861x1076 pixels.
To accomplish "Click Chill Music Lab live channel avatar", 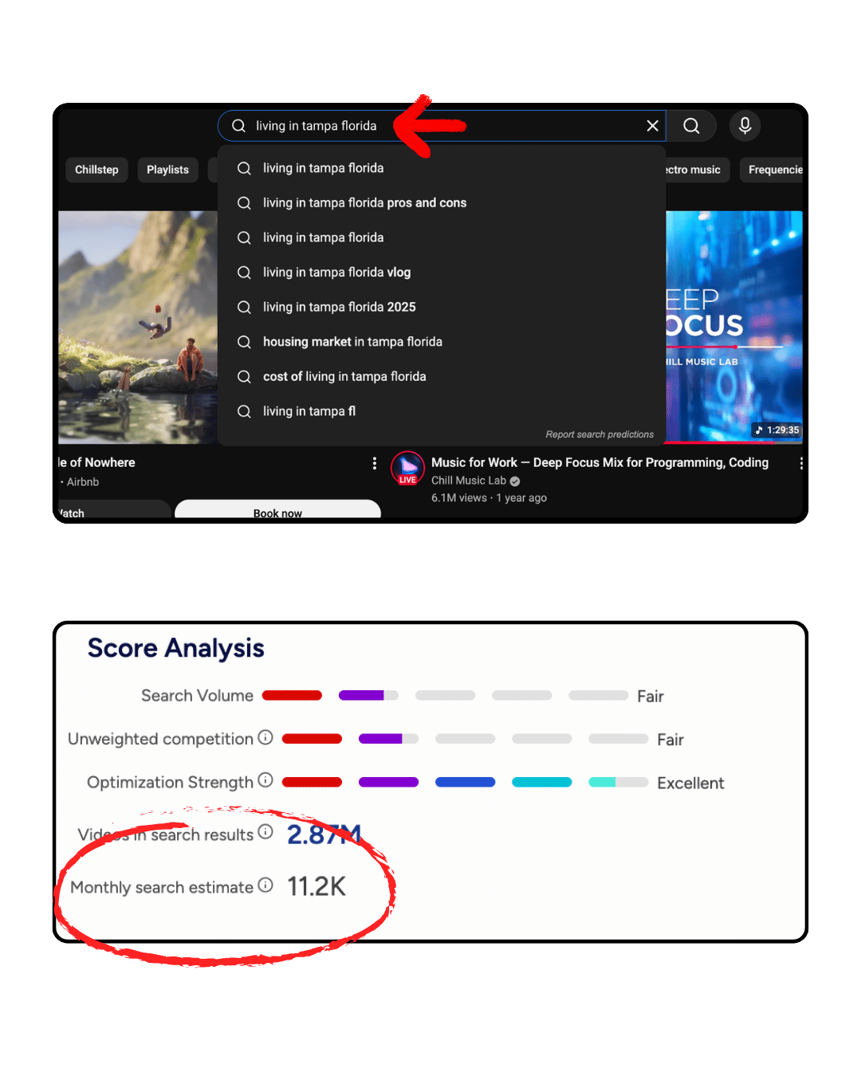I will click(x=407, y=468).
